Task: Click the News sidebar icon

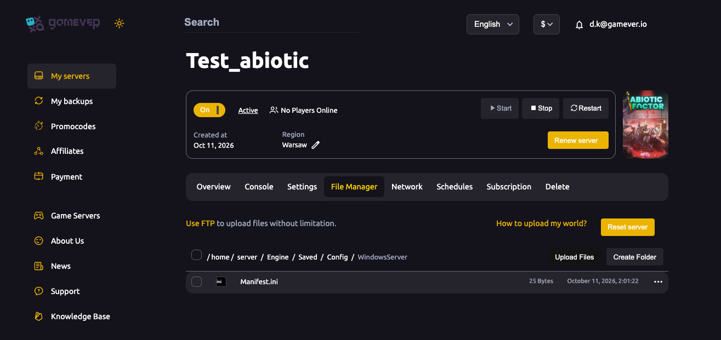Action: pyautogui.click(x=39, y=266)
